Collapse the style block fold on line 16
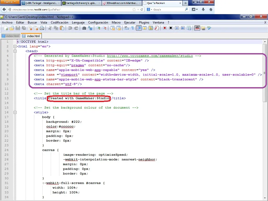The height and width of the screenshot is (201, 268). pos(15,112)
